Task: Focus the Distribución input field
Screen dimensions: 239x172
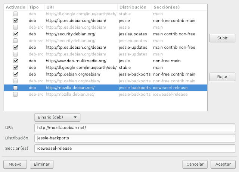Action: point(134,138)
